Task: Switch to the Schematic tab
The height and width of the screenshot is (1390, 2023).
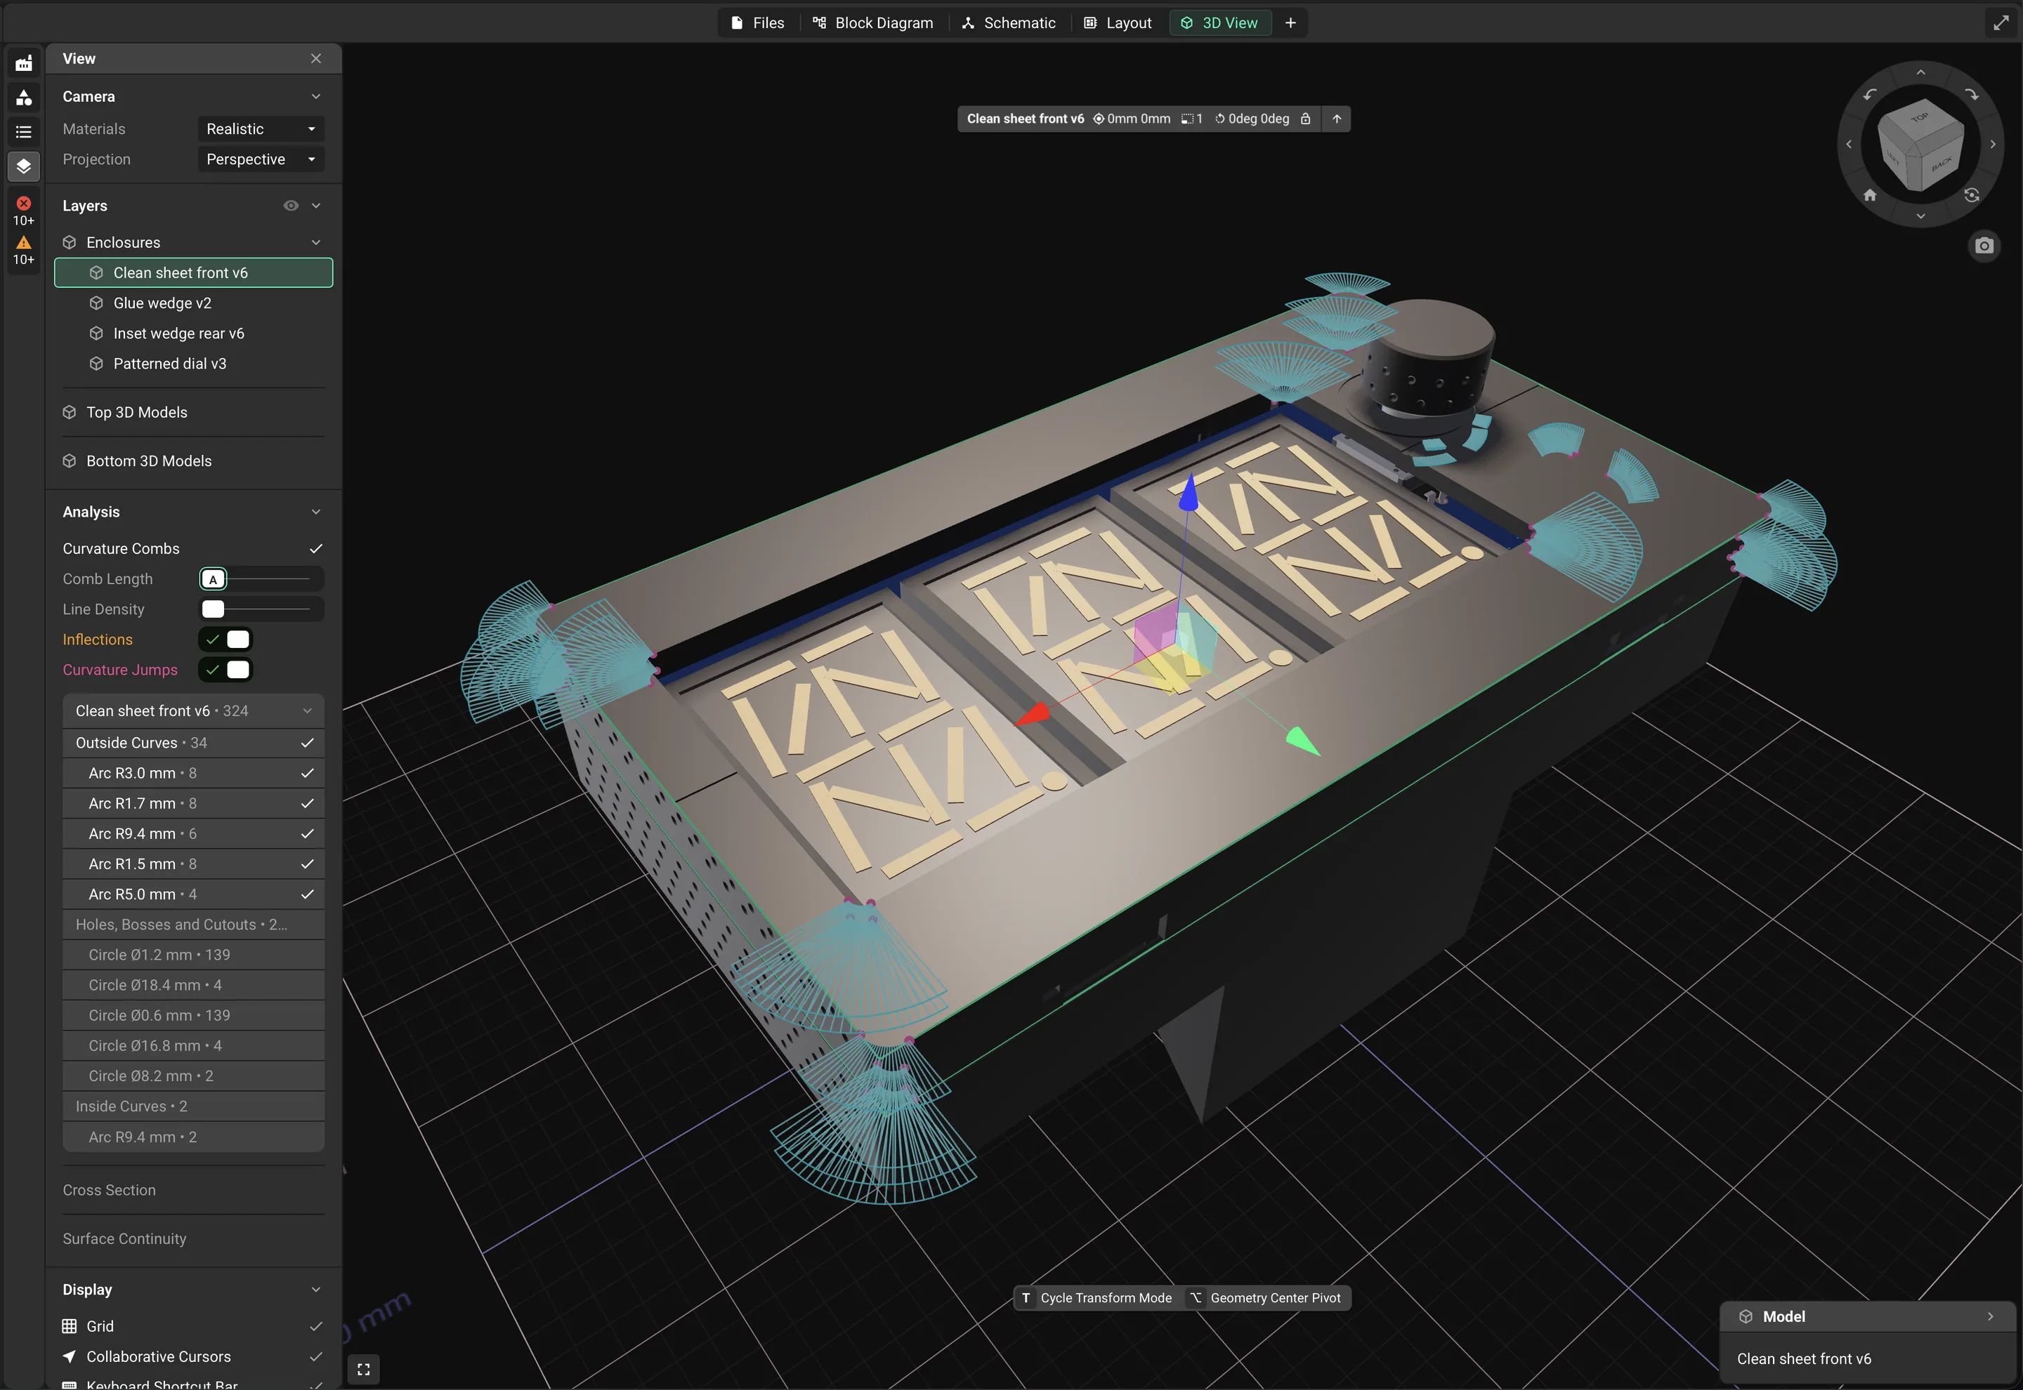Action: (1009, 22)
